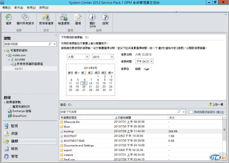Click the 檢查更新 check updates icon

[x=64, y=18]
